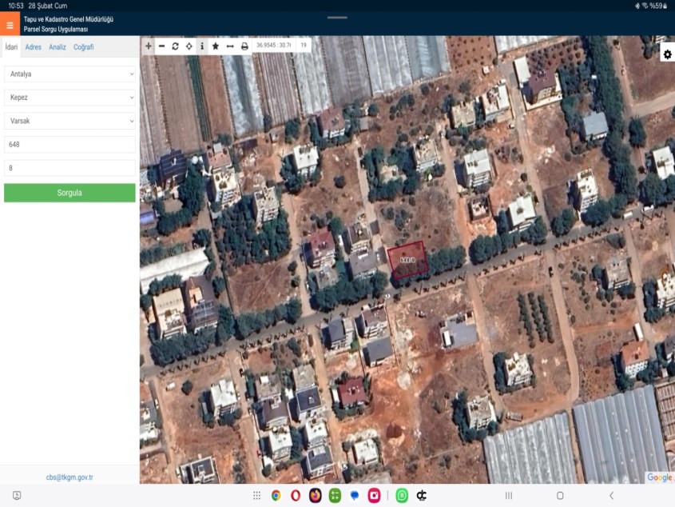
Task: Activate the locate/crosshair tool
Action: click(189, 46)
